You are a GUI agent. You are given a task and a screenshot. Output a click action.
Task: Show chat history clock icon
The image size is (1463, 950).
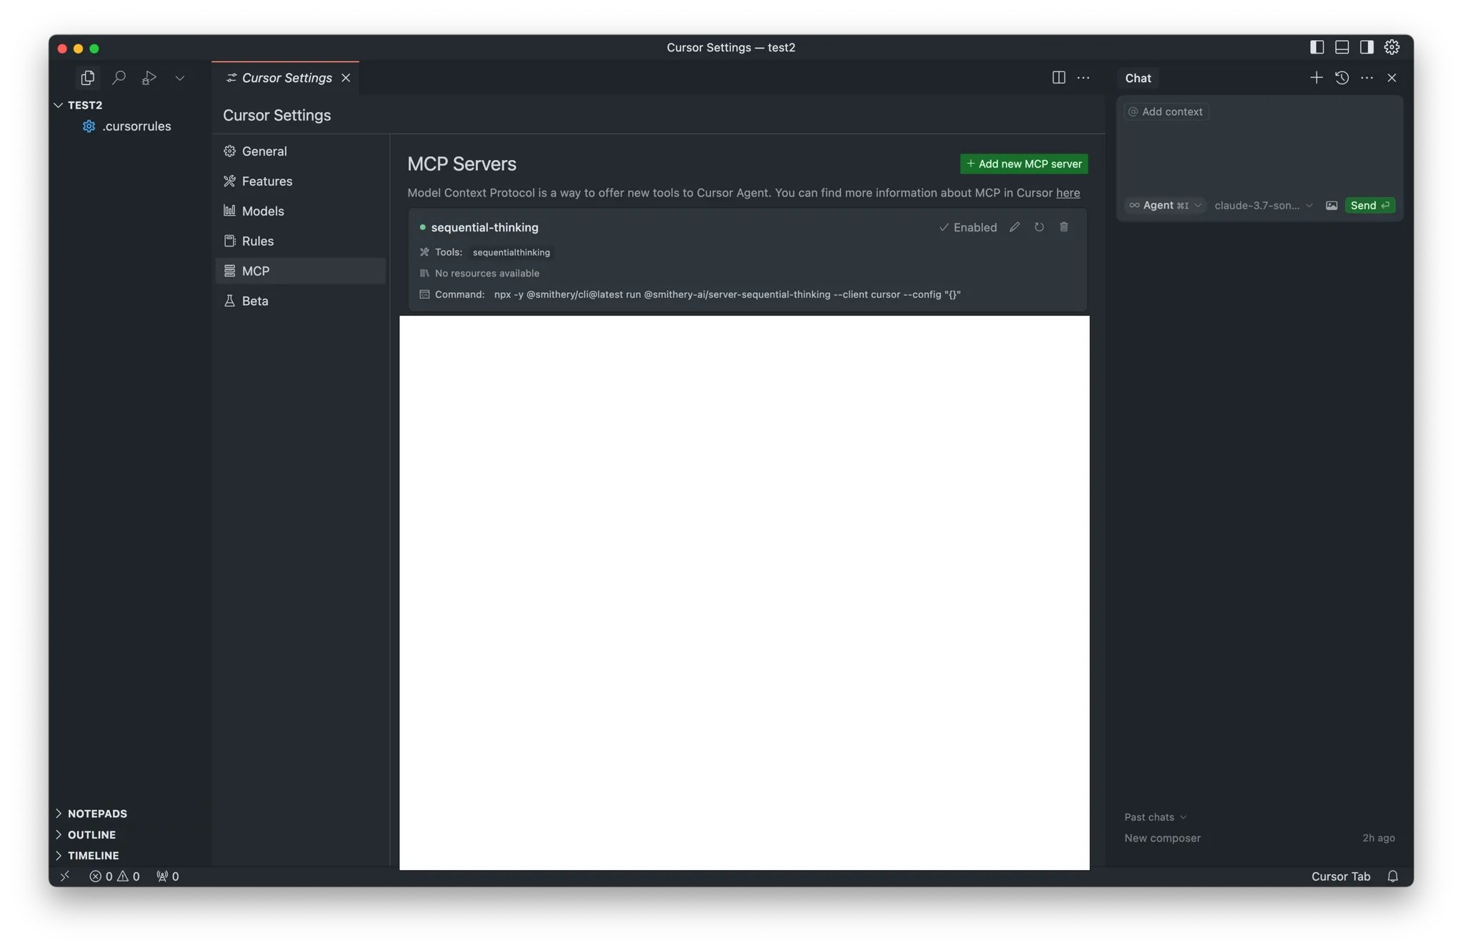[1342, 78]
